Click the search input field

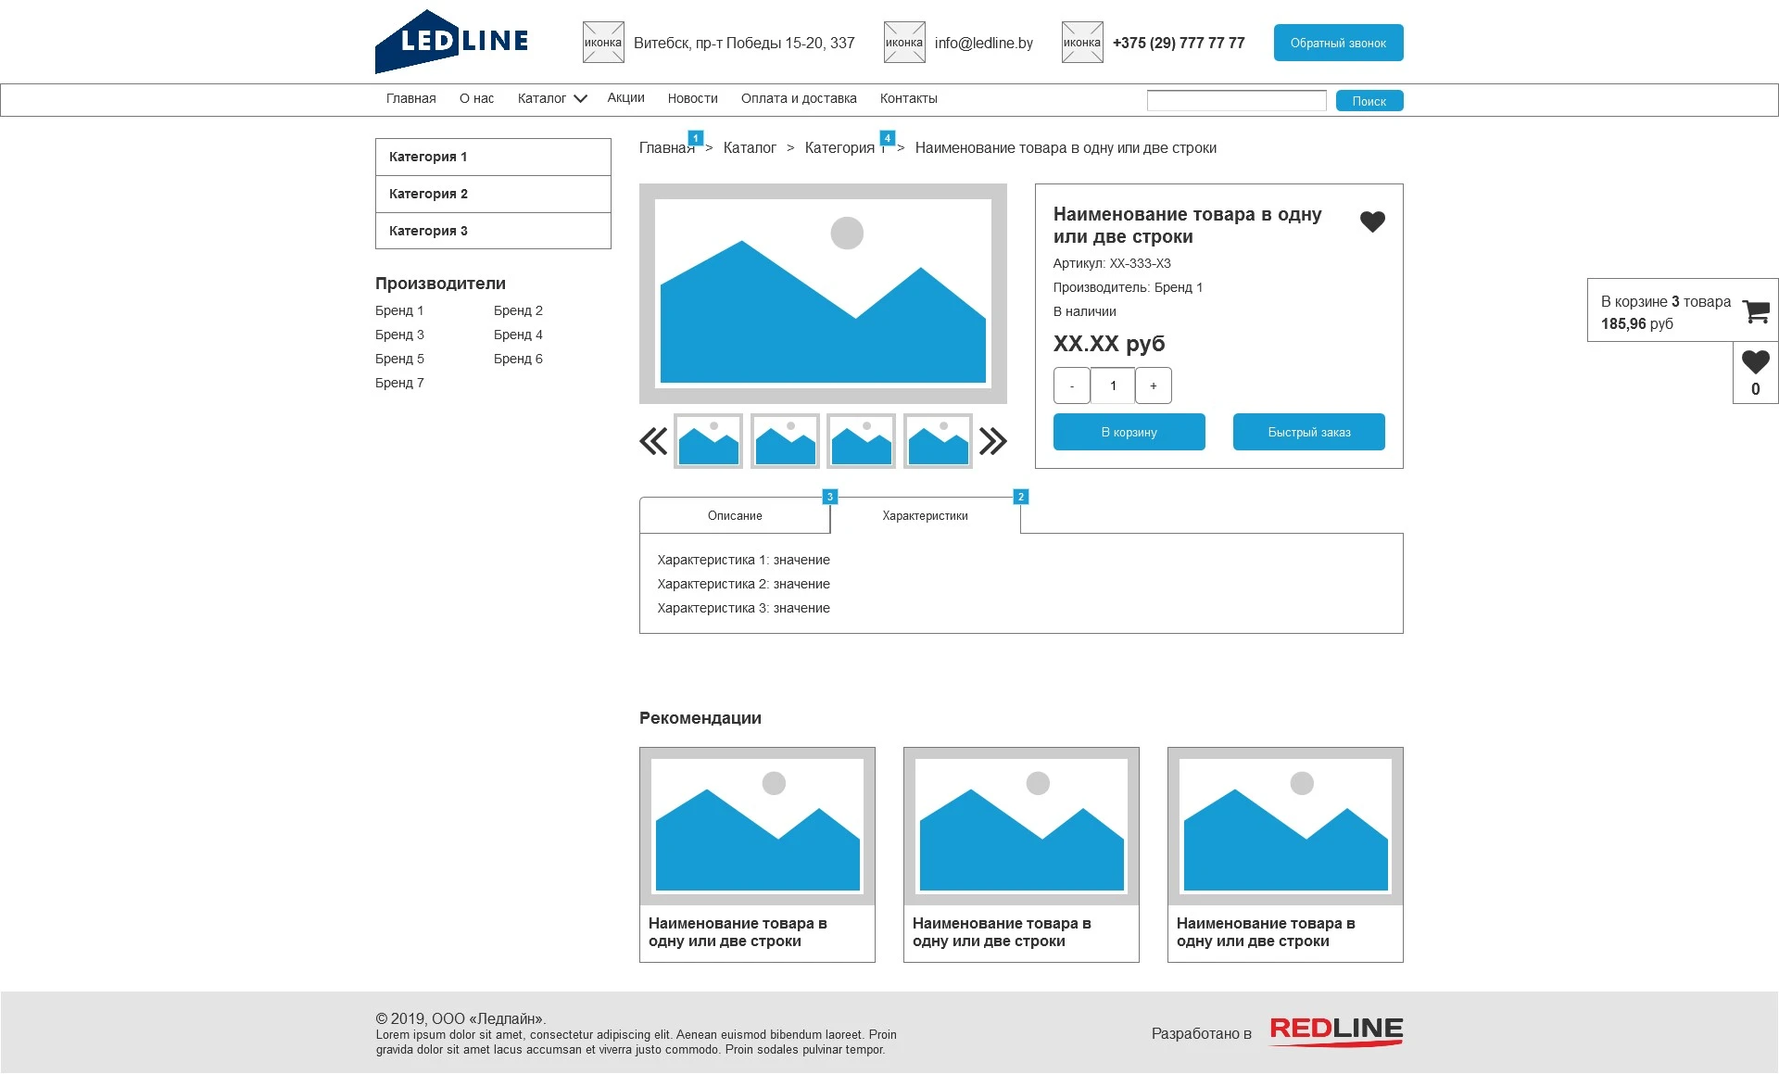(x=1237, y=100)
